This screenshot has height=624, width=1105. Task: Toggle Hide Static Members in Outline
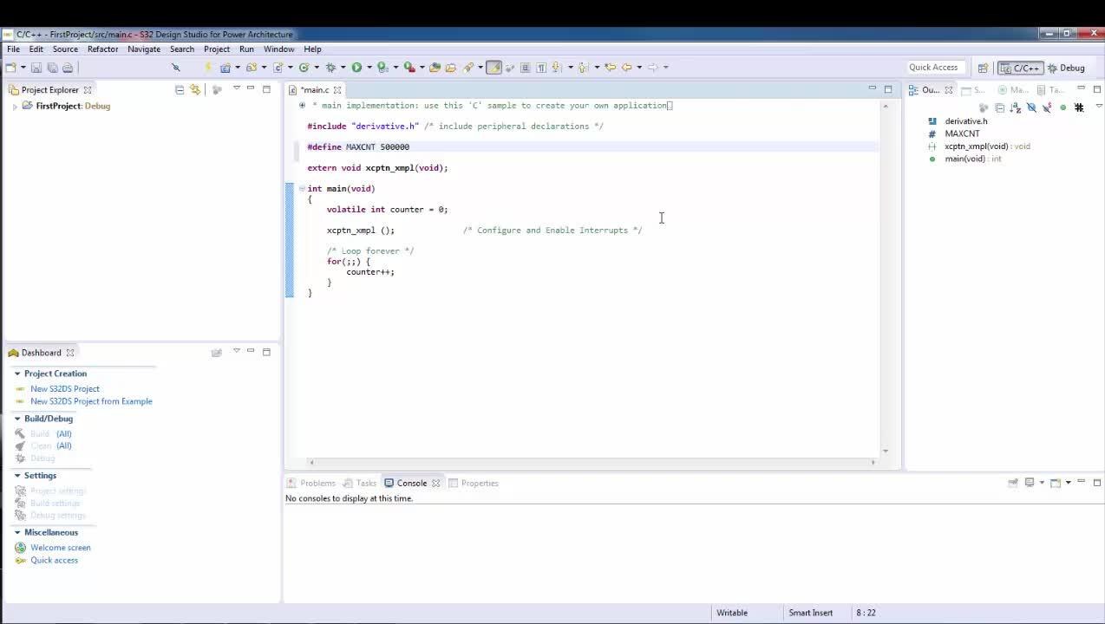pyautogui.click(x=1047, y=107)
